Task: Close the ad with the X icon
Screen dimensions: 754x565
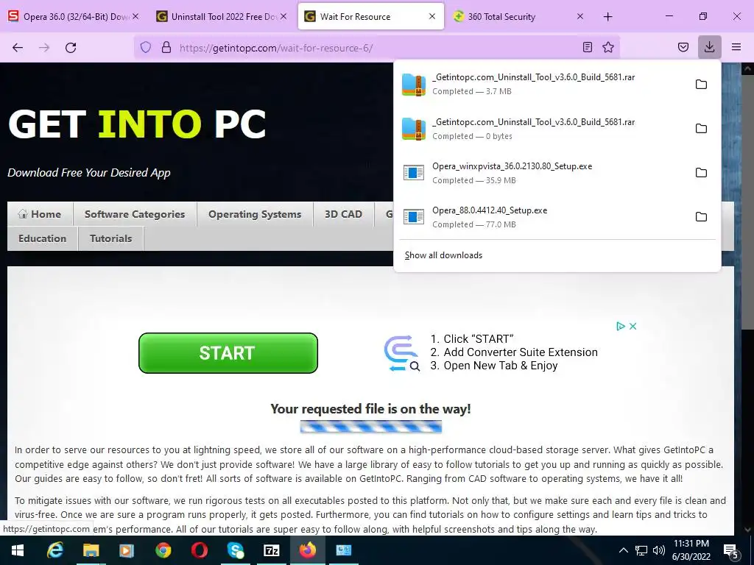Action: pyautogui.click(x=633, y=326)
